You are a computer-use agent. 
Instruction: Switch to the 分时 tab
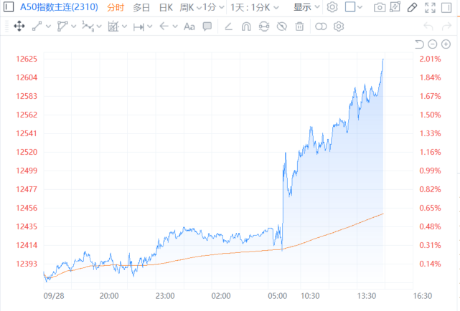(x=115, y=8)
